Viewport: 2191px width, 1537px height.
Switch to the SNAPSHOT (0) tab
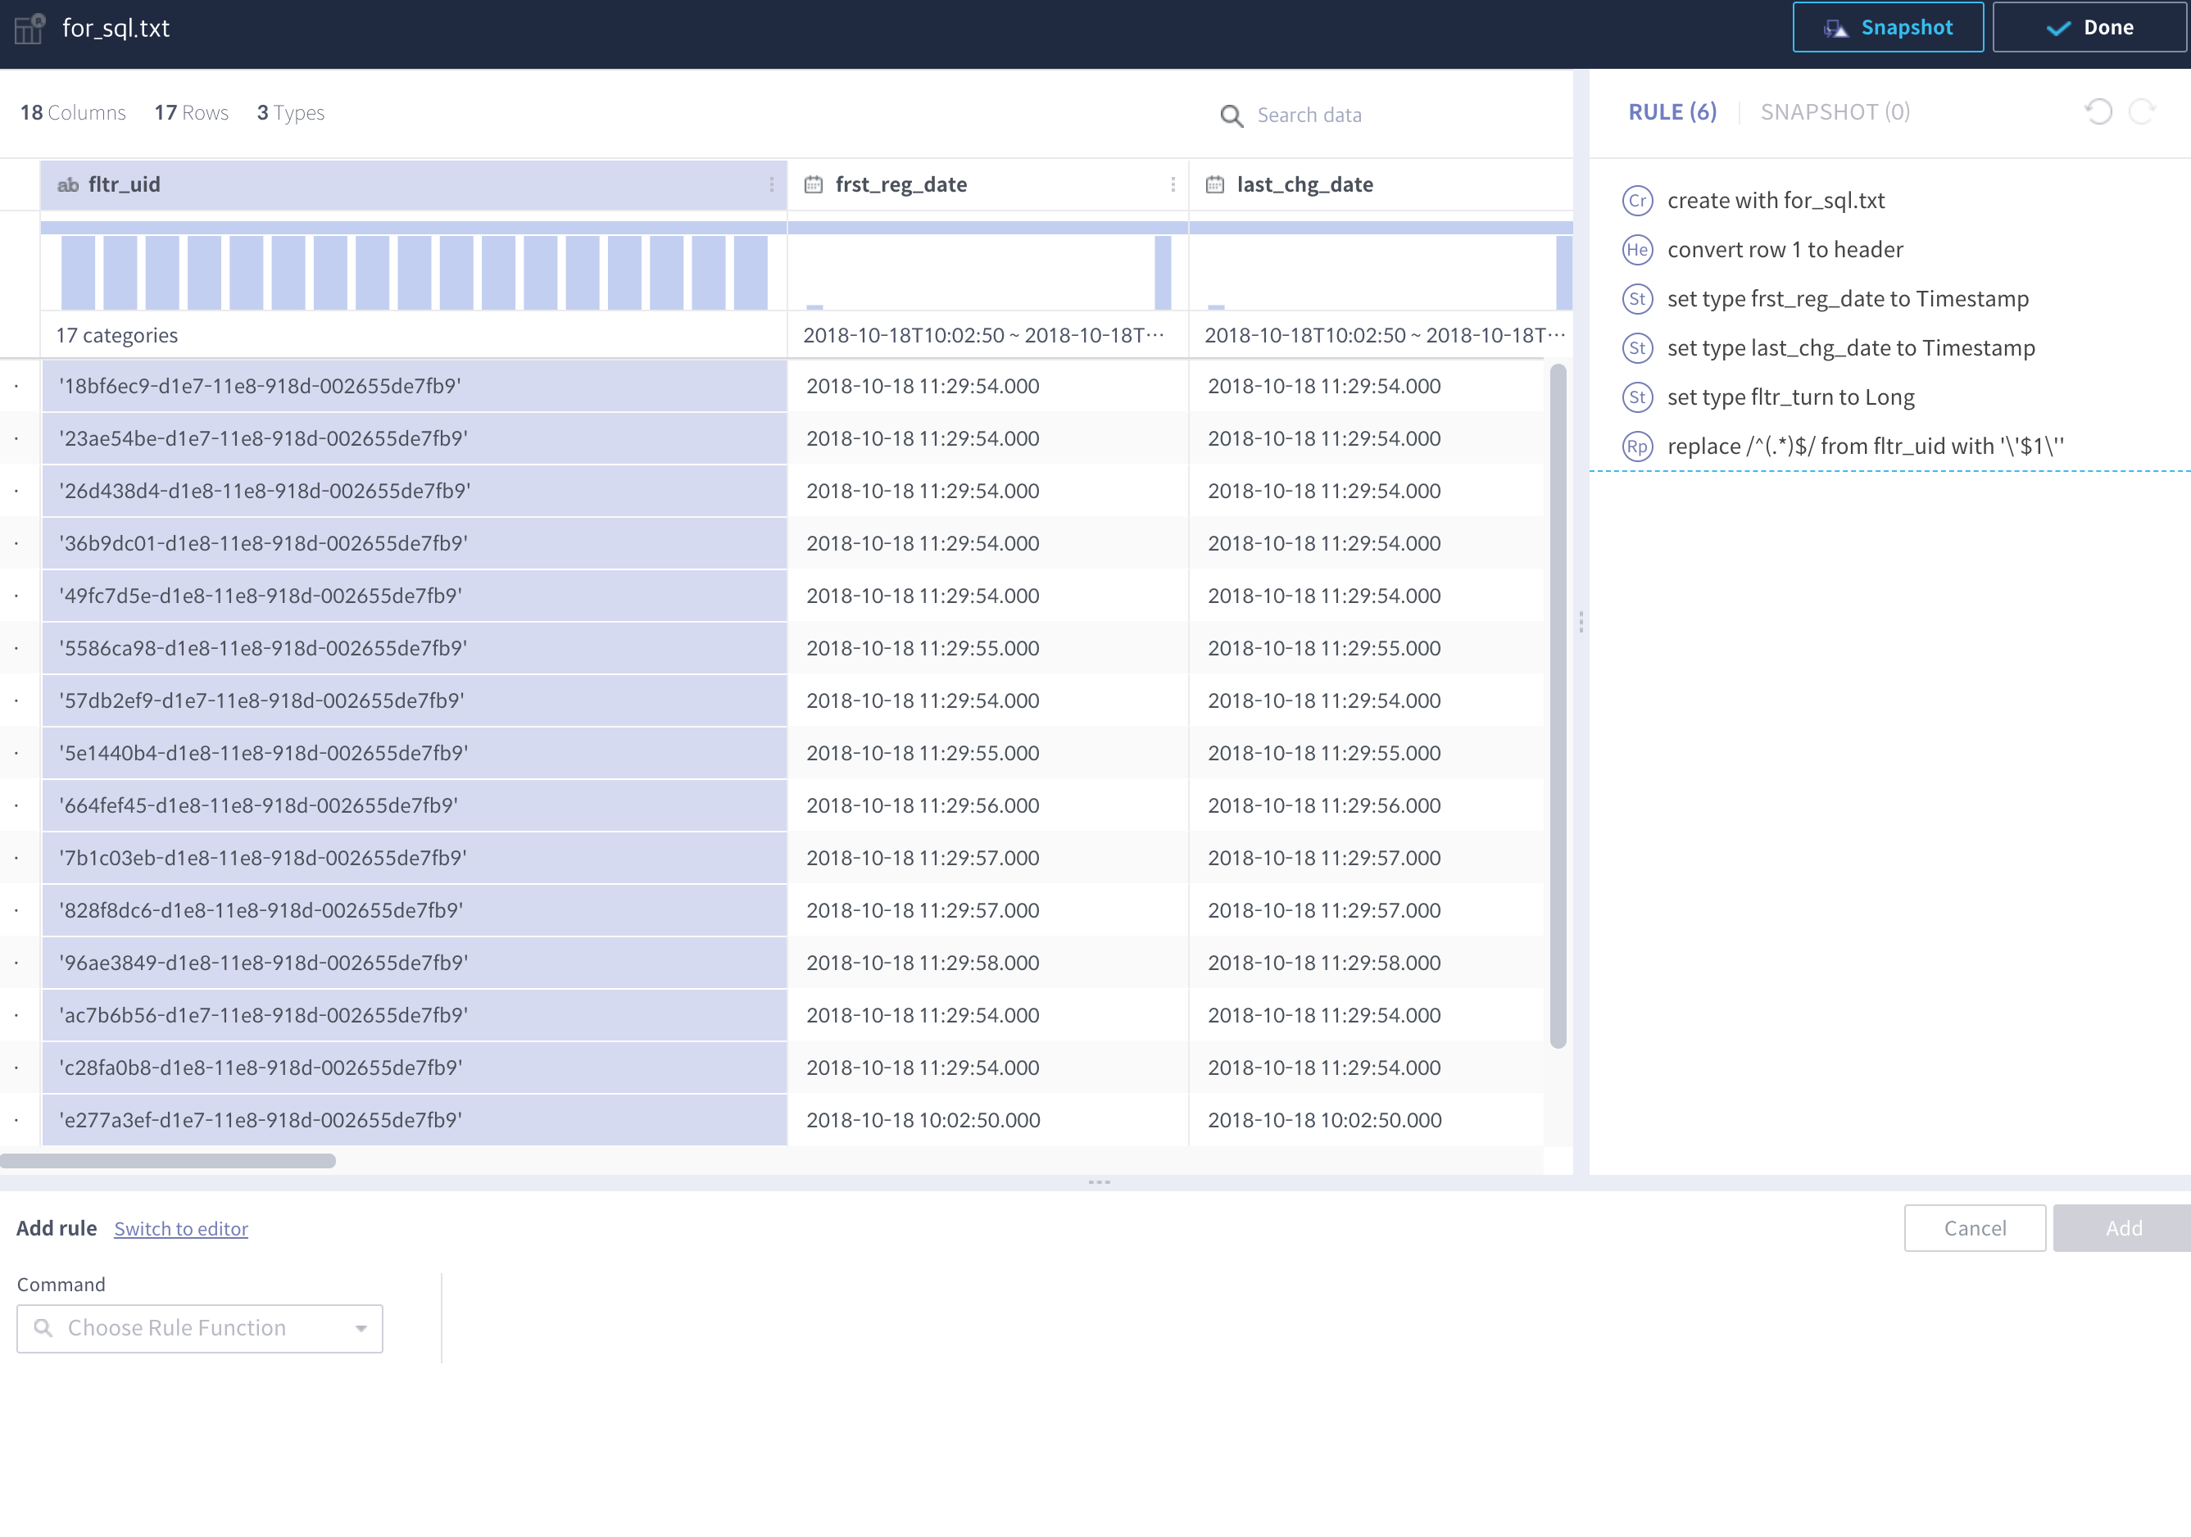(x=1835, y=111)
